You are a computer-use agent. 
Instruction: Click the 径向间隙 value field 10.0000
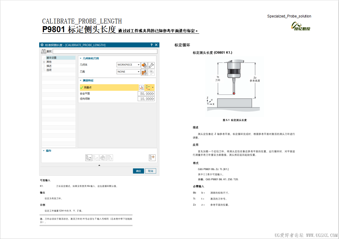[x=146, y=99]
